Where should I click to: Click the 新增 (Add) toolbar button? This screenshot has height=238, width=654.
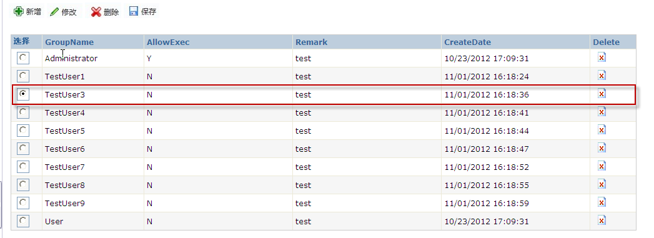point(27,11)
